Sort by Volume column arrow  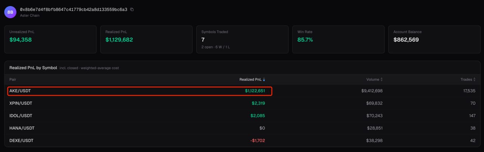click(382, 79)
